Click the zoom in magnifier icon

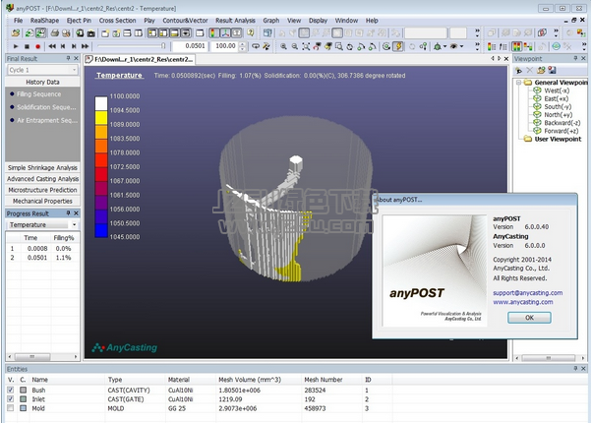coord(283,46)
